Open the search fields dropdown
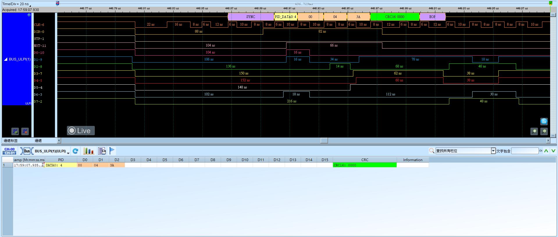Screen dimensions: 558x237 [493, 151]
